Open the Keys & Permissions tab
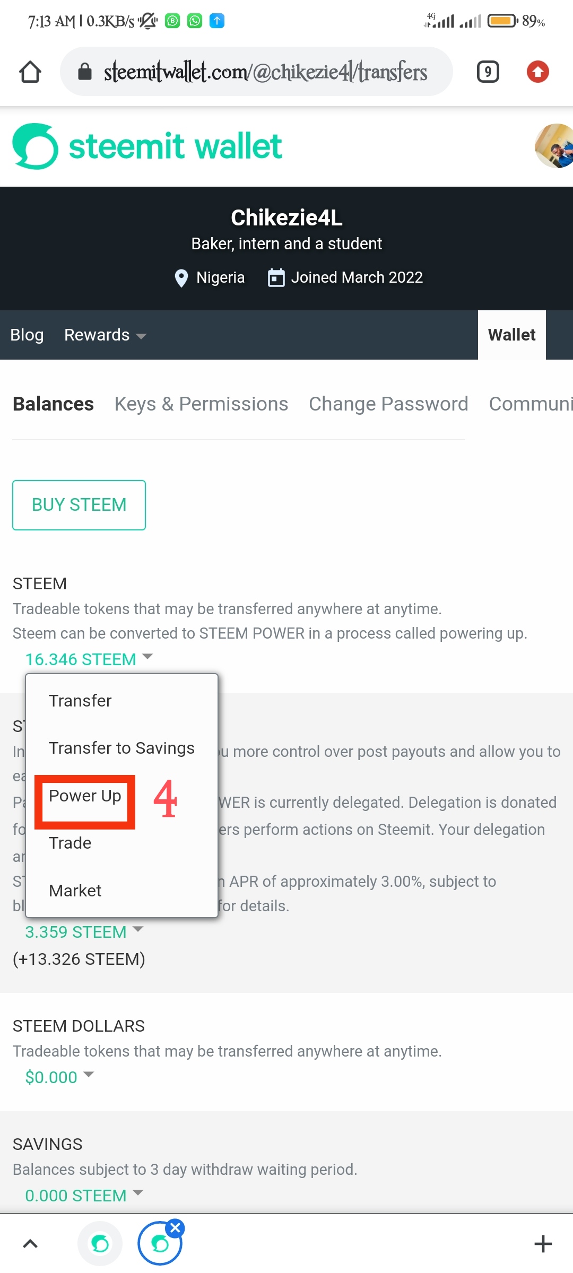 coord(201,404)
